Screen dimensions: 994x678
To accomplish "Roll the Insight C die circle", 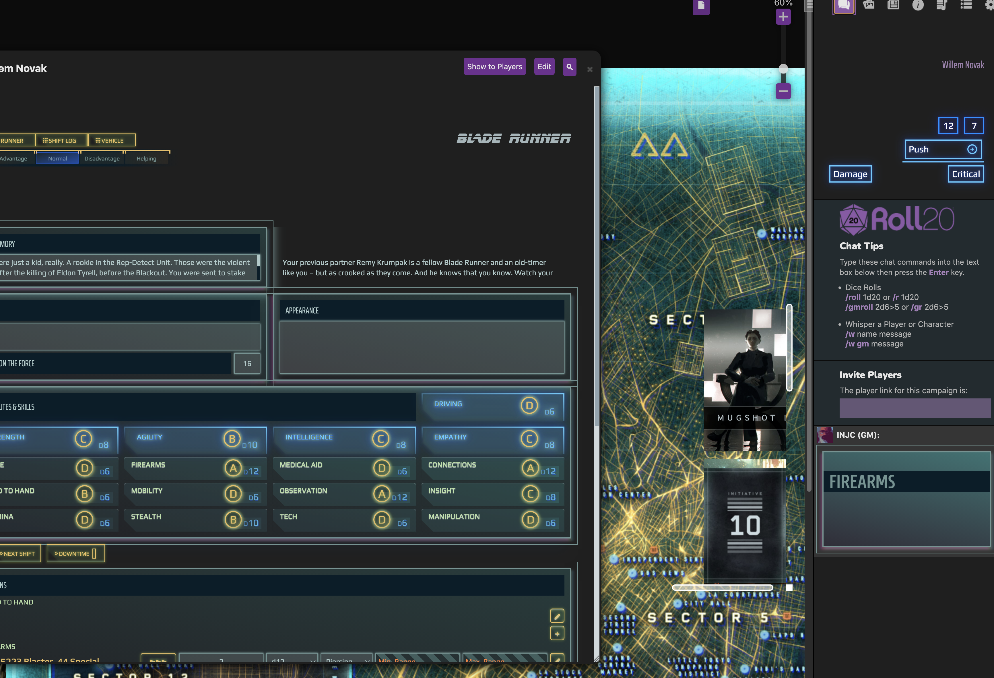I will pos(530,494).
